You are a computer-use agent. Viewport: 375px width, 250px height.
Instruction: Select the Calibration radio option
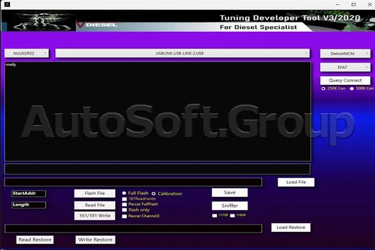pyautogui.click(x=154, y=194)
